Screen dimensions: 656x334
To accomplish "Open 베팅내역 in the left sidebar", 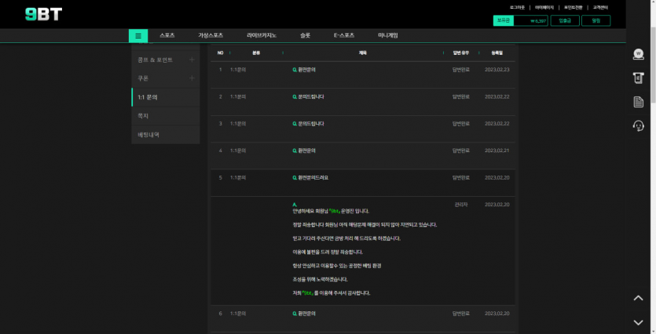I will tap(148, 135).
